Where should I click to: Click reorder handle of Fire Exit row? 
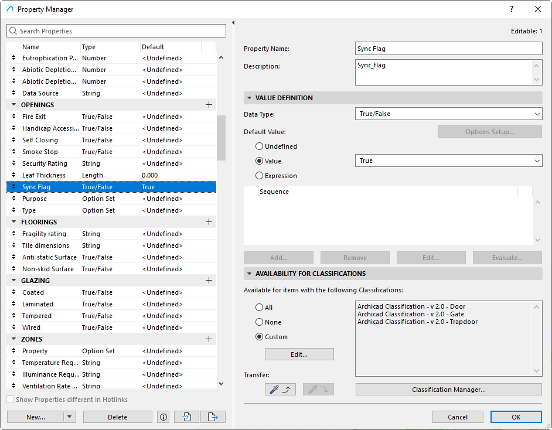pyautogui.click(x=13, y=117)
